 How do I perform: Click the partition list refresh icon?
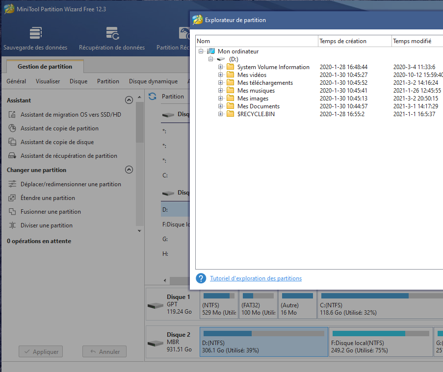click(152, 97)
